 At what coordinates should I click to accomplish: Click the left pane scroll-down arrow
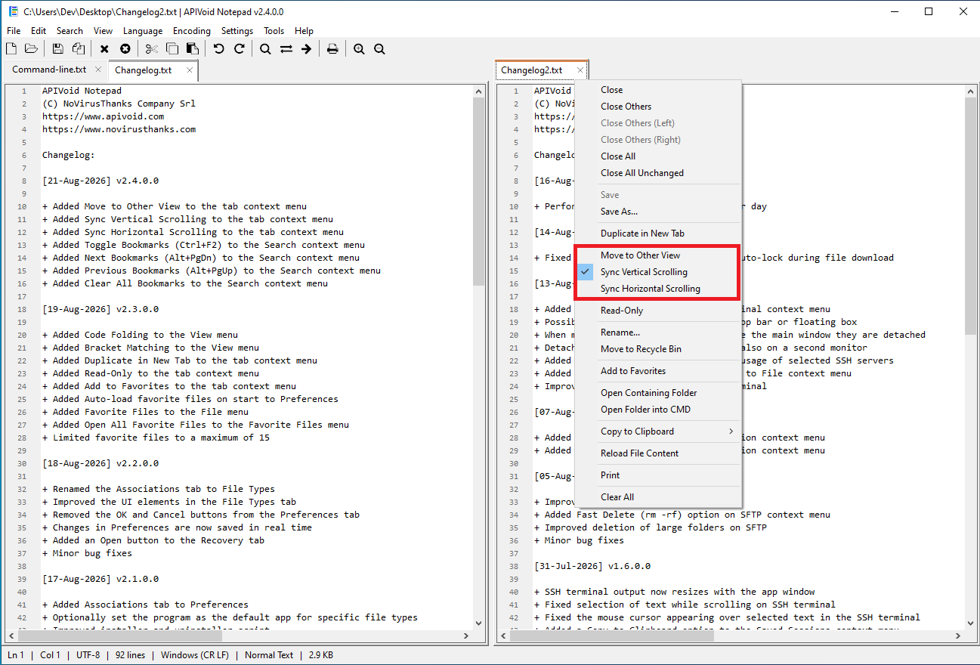479,622
